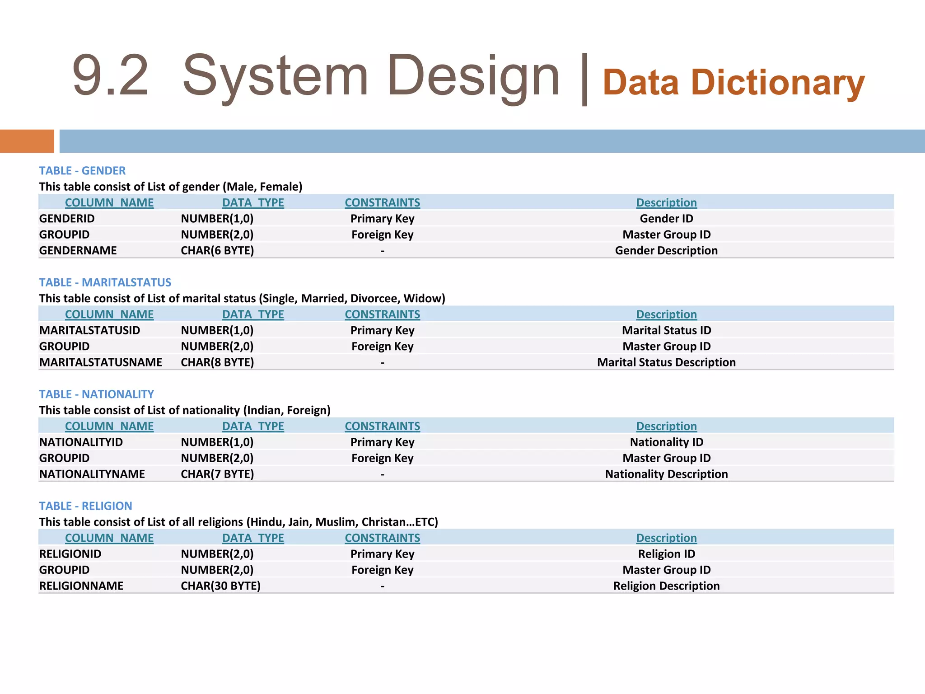Click COLUMN_NAME header in the NATIONALITY table

(x=109, y=426)
